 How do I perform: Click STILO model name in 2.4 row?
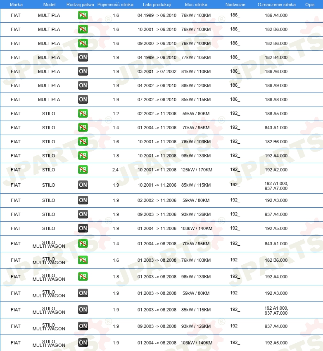click(49, 170)
